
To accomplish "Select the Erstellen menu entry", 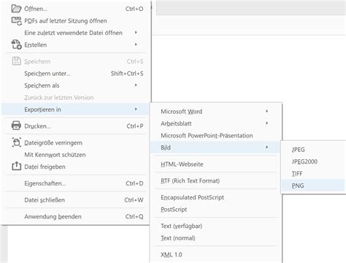I will (76, 45).
